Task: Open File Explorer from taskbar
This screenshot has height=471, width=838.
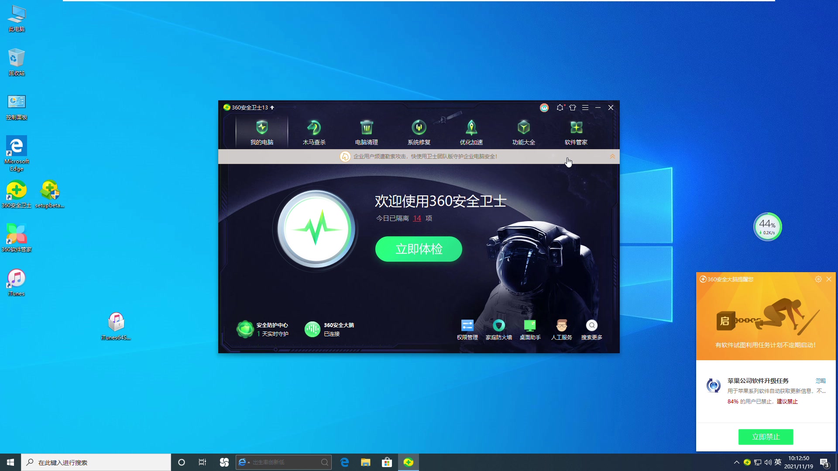Action: point(366,462)
